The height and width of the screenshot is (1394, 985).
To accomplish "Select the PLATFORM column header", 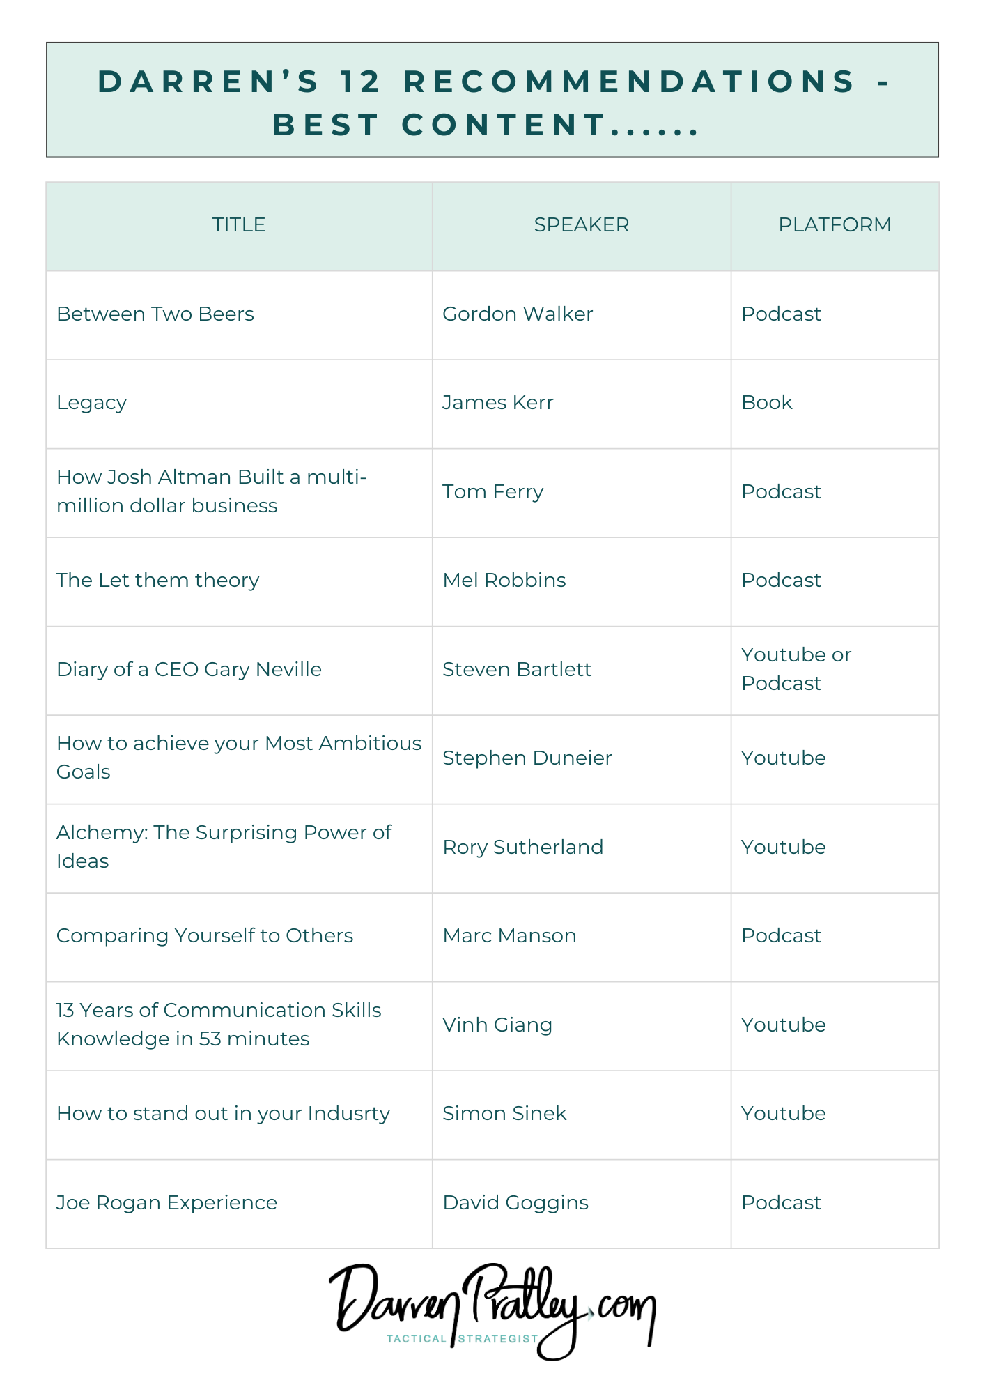I will point(834,225).
